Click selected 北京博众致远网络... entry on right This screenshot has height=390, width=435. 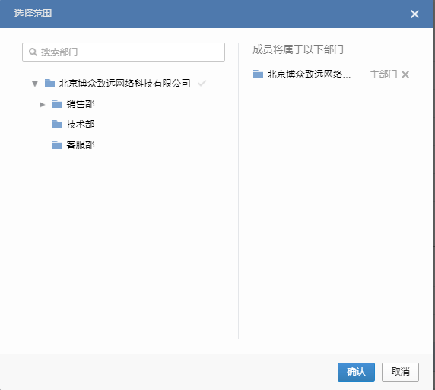click(309, 75)
